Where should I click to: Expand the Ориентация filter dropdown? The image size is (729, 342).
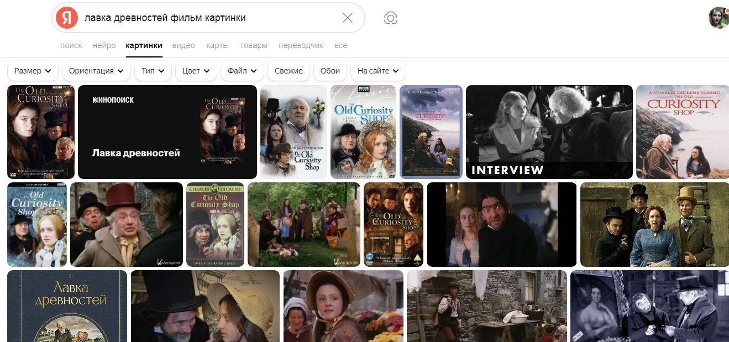[x=96, y=71]
